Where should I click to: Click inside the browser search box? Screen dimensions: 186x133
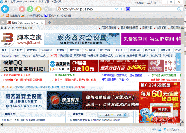click(x=154, y=9)
